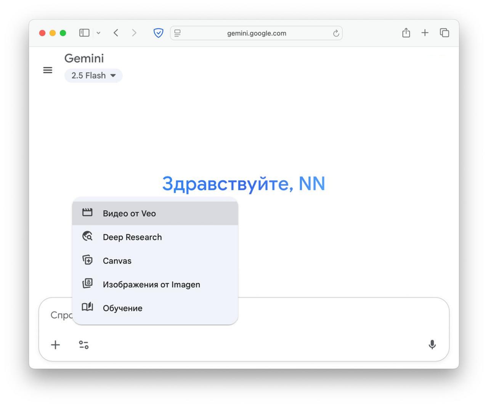Click the plus add-file icon in prompt box
Image resolution: width=488 pixels, height=407 pixels.
click(56, 345)
